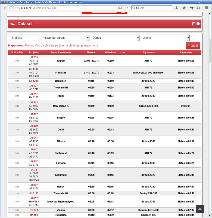This screenshot has height=218, width=212.
Task: Open site information icon in address bar
Action: coord(11,8)
